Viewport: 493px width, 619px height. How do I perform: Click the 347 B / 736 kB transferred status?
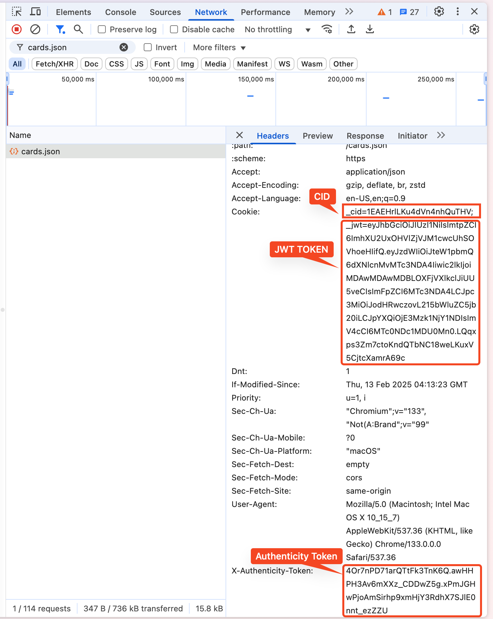click(x=133, y=609)
